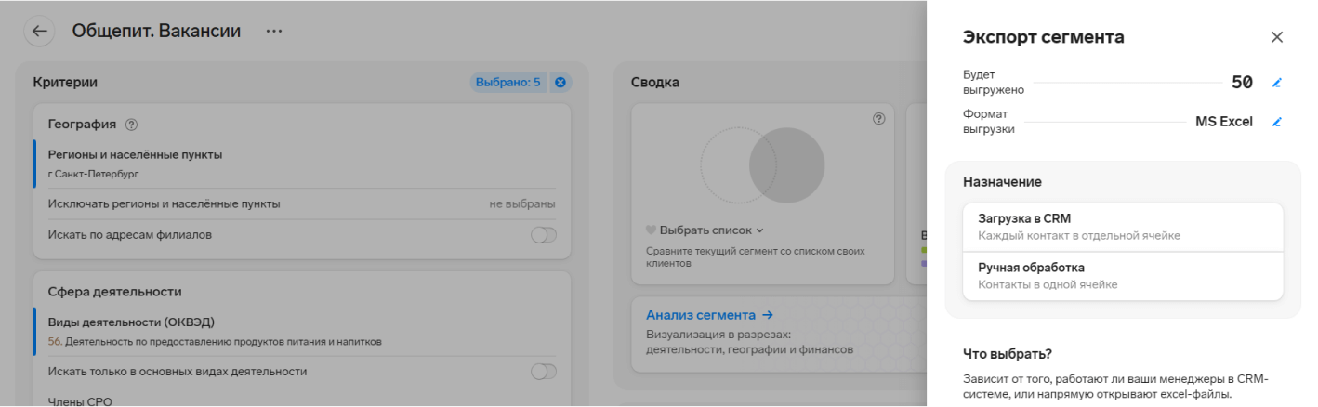
Task: Click the back arrow next to Общепит. Вакансии
Action: pos(39,31)
